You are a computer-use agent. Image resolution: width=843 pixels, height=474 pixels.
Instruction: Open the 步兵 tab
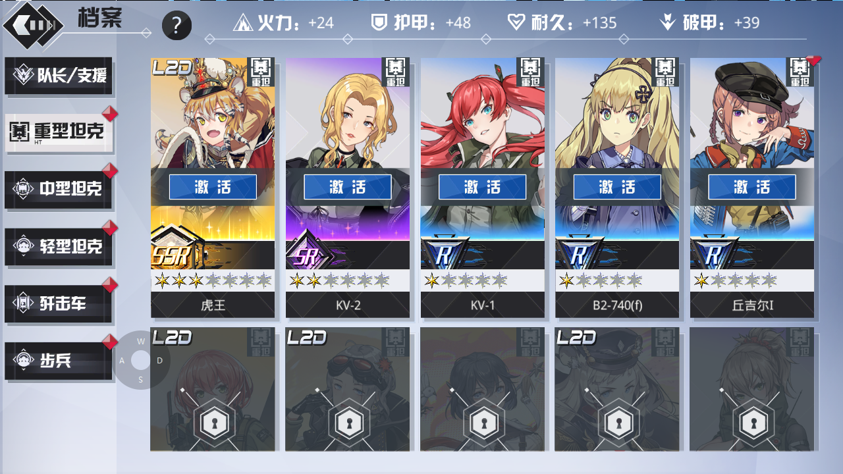pos(59,361)
